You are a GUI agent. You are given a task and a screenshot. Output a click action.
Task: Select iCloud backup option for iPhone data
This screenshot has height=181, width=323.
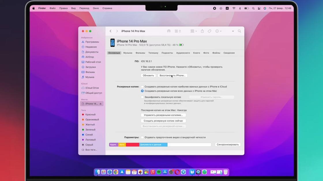(x=142, y=86)
